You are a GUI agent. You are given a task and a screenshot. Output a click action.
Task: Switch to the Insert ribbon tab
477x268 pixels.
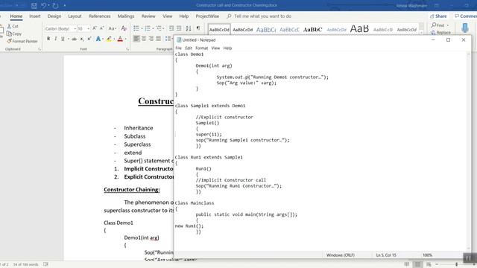tap(35, 16)
